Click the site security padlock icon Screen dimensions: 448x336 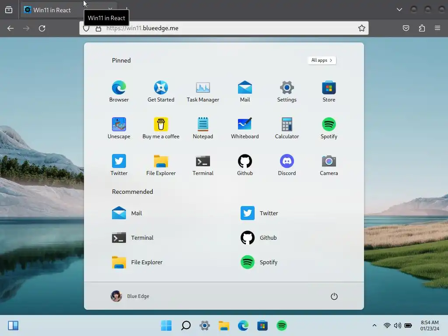[x=98, y=28]
